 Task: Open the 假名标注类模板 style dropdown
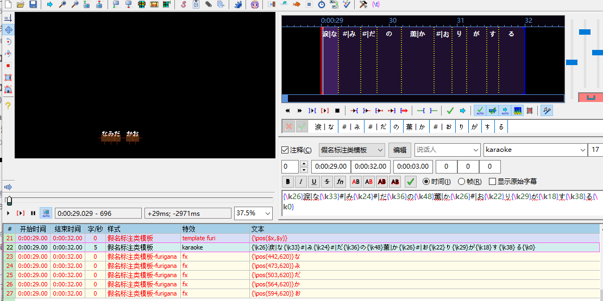351,150
